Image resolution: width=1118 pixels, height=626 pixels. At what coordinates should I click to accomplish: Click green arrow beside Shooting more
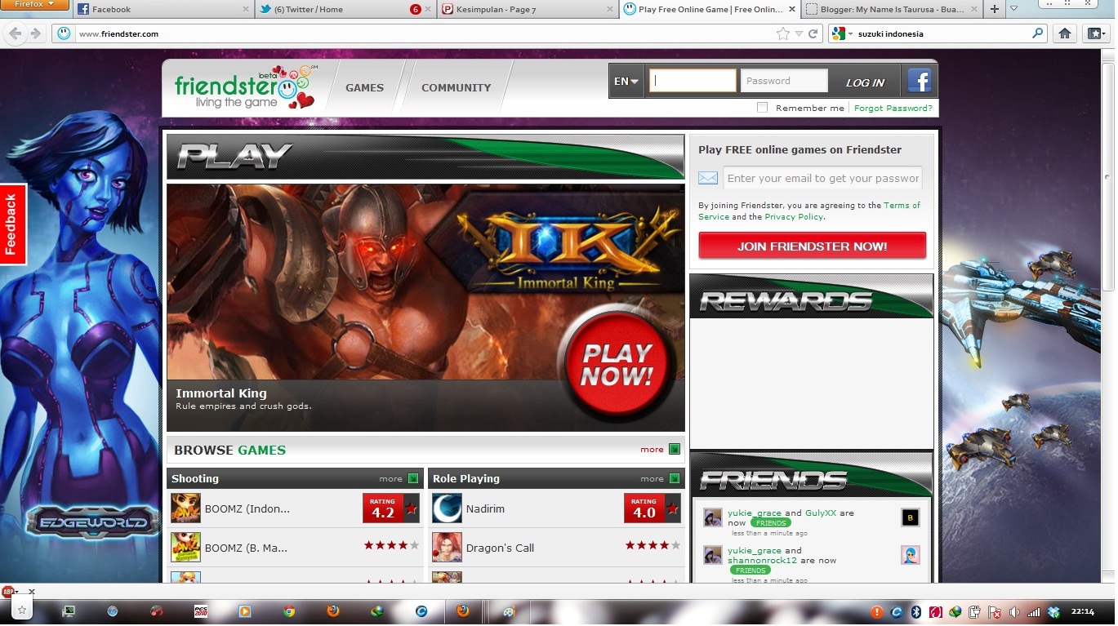[x=413, y=478]
